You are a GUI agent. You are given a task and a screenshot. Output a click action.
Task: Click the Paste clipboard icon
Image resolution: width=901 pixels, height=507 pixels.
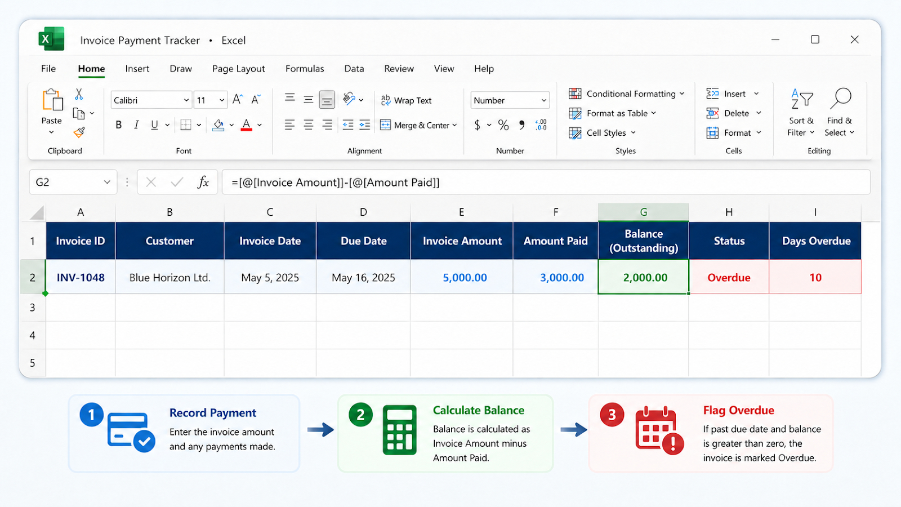tap(52, 100)
